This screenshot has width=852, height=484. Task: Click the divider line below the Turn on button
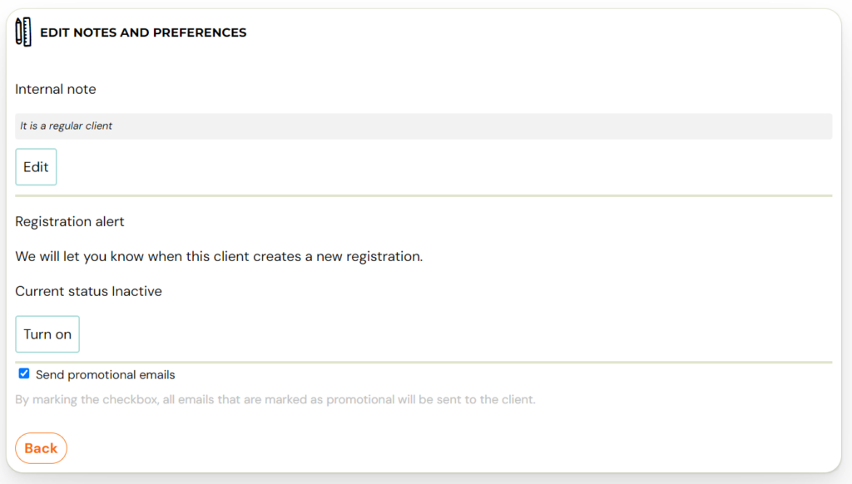(x=424, y=363)
